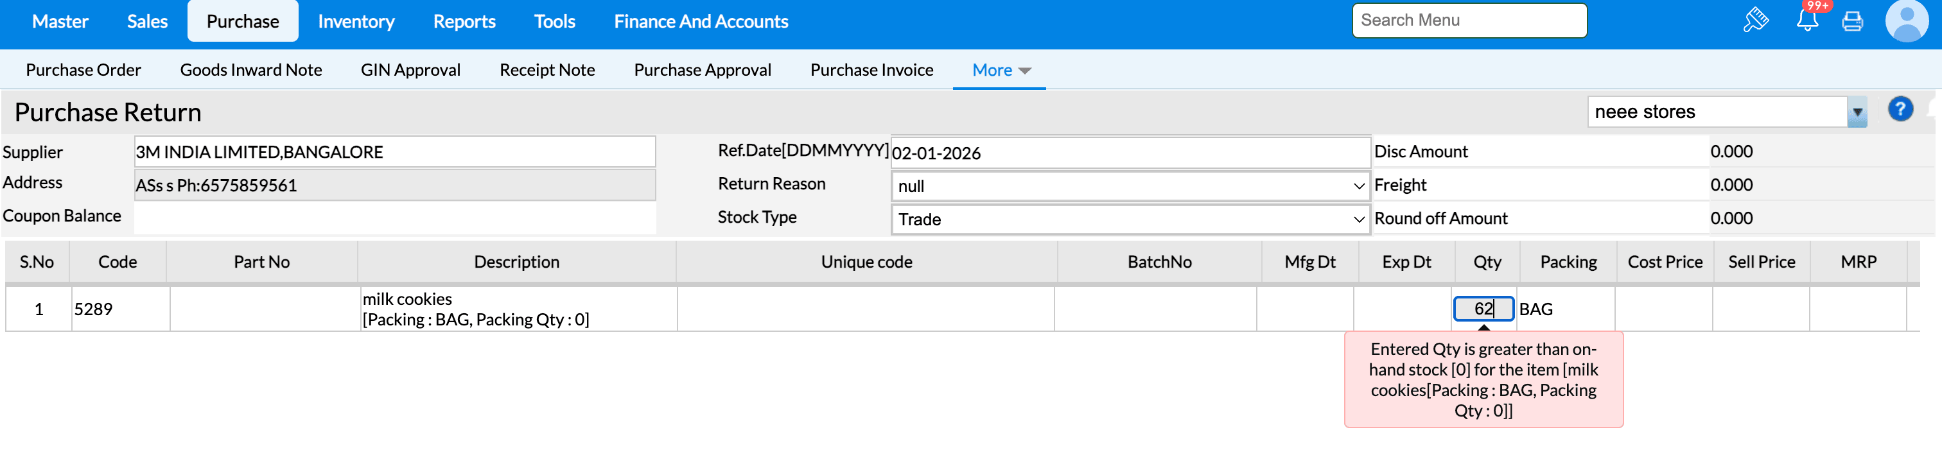Click the printer icon in header
Screen dimensions: 1942x457
[x=1852, y=21]
